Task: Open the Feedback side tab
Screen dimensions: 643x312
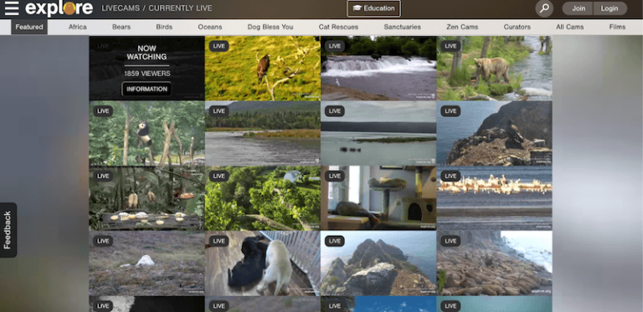Action: pos(8,230)
